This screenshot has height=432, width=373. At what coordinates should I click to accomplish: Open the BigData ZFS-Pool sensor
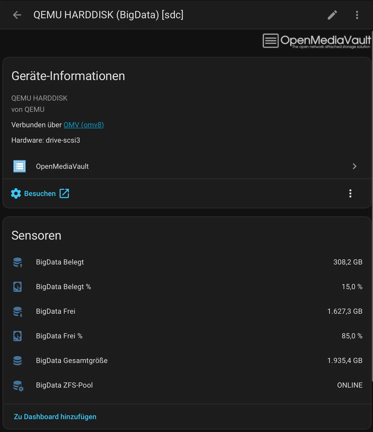tap(187, 385)
